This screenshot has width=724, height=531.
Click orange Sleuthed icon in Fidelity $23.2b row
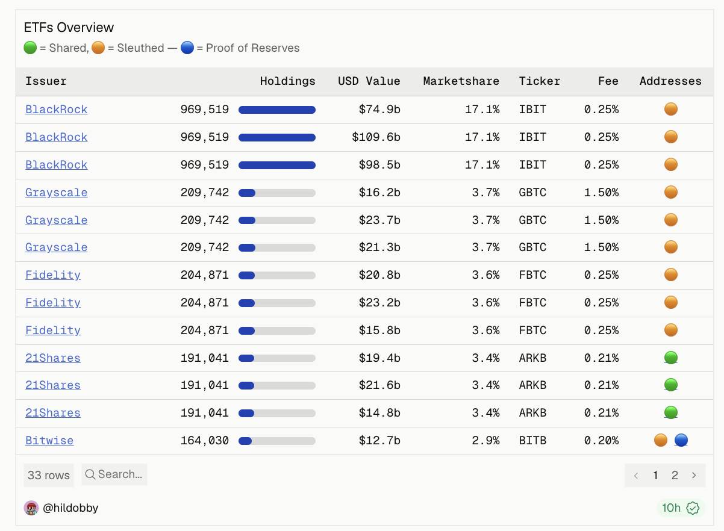coord(670,302)
